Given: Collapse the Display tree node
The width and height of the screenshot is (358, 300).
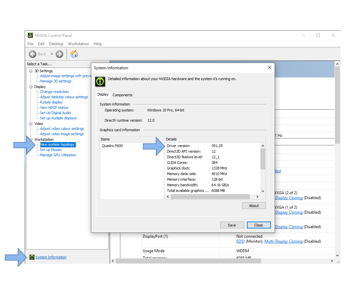Looking at the screenshot, I should 31,87.
